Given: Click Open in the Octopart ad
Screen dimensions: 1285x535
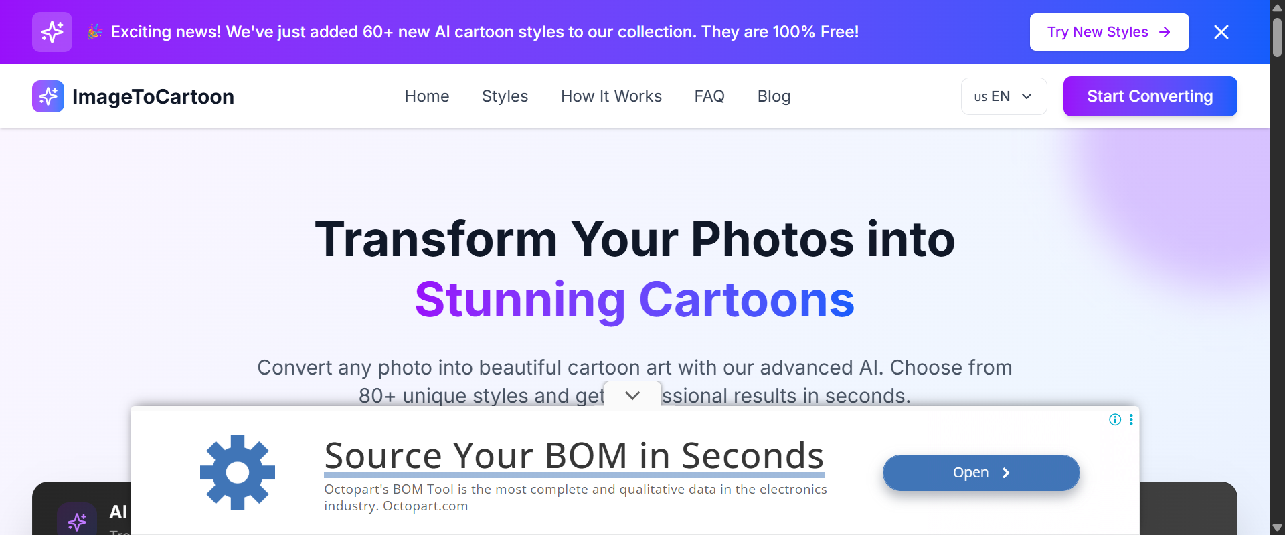Looking at the screenshot, I should [980, 472].
